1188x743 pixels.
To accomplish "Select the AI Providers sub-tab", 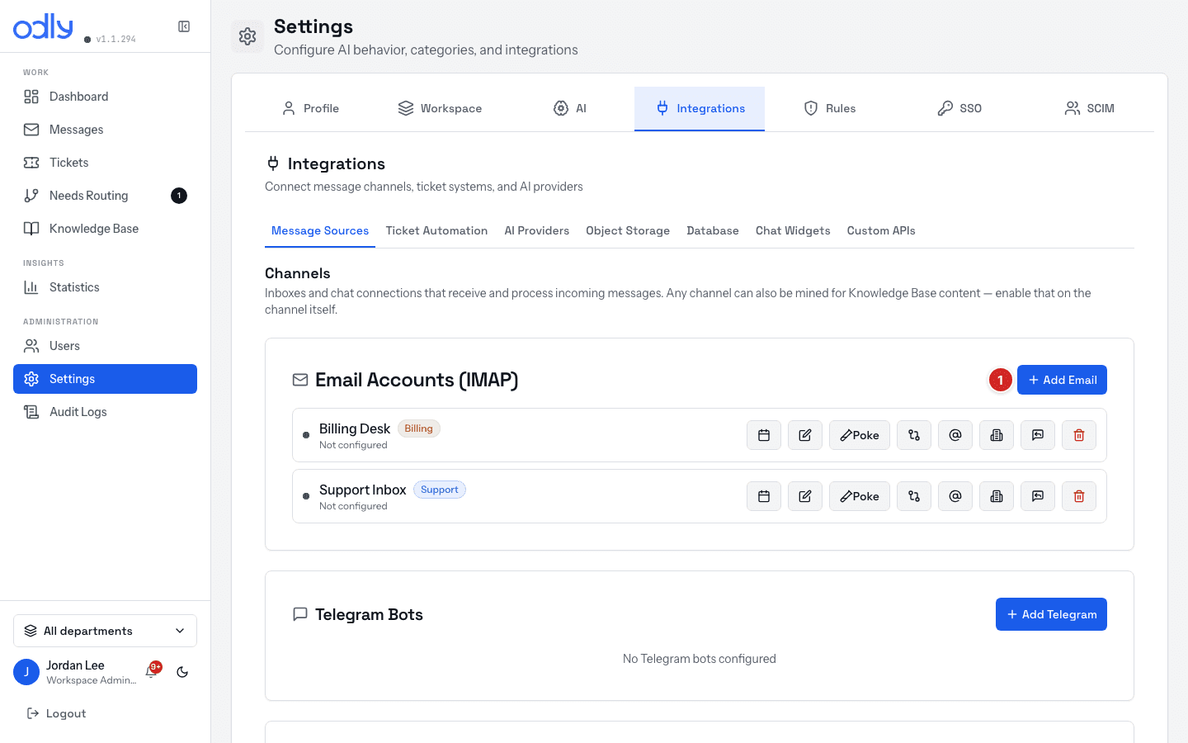I will (537, 231).
